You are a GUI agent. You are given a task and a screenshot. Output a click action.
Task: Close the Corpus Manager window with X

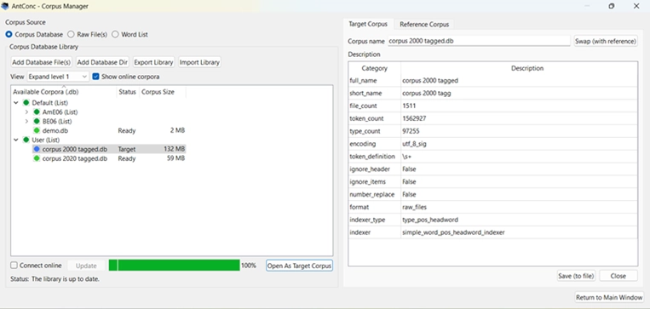tap(636, 6)
